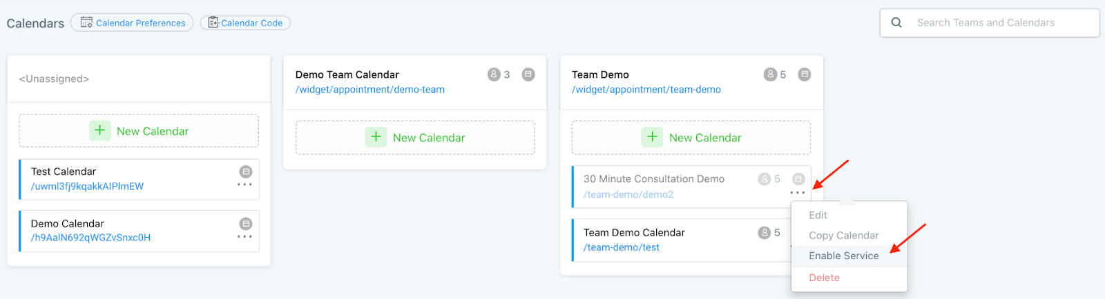Add New Calendar under Unassigned
1105x299 pixels.
(x=139, y=131)
